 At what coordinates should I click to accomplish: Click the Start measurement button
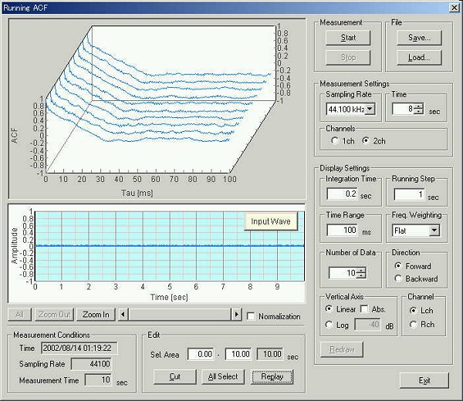[348, 37]
